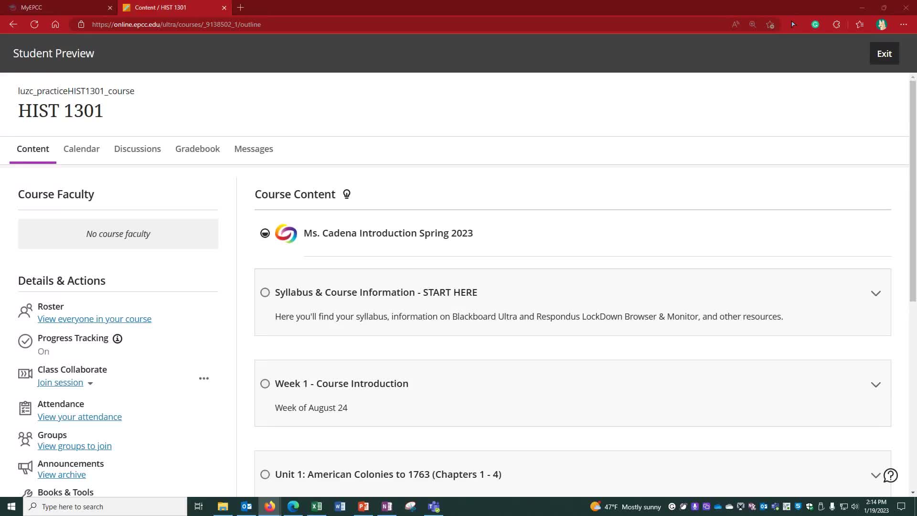Open Announcements View archive link
The height and width of the screenshot is (516, 917).
[62, 474]
